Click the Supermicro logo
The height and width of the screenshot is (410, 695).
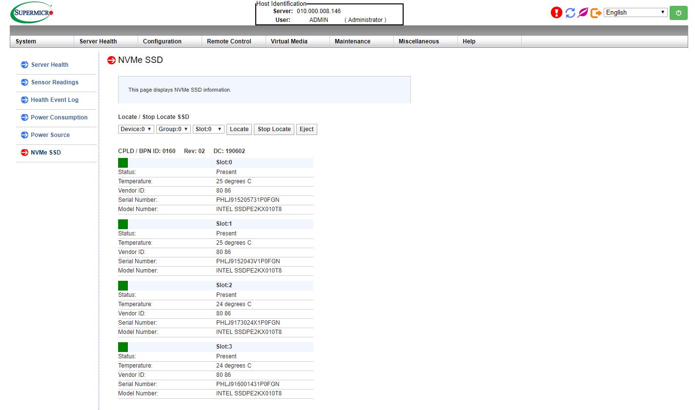click(x=32, y=13)
